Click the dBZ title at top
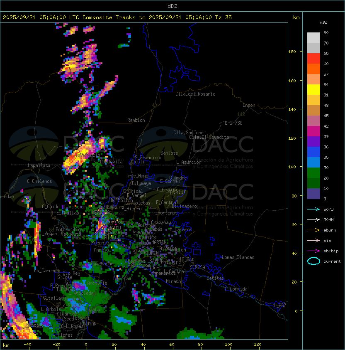Viewport: 345px width, 350px height. coord(172,6)
